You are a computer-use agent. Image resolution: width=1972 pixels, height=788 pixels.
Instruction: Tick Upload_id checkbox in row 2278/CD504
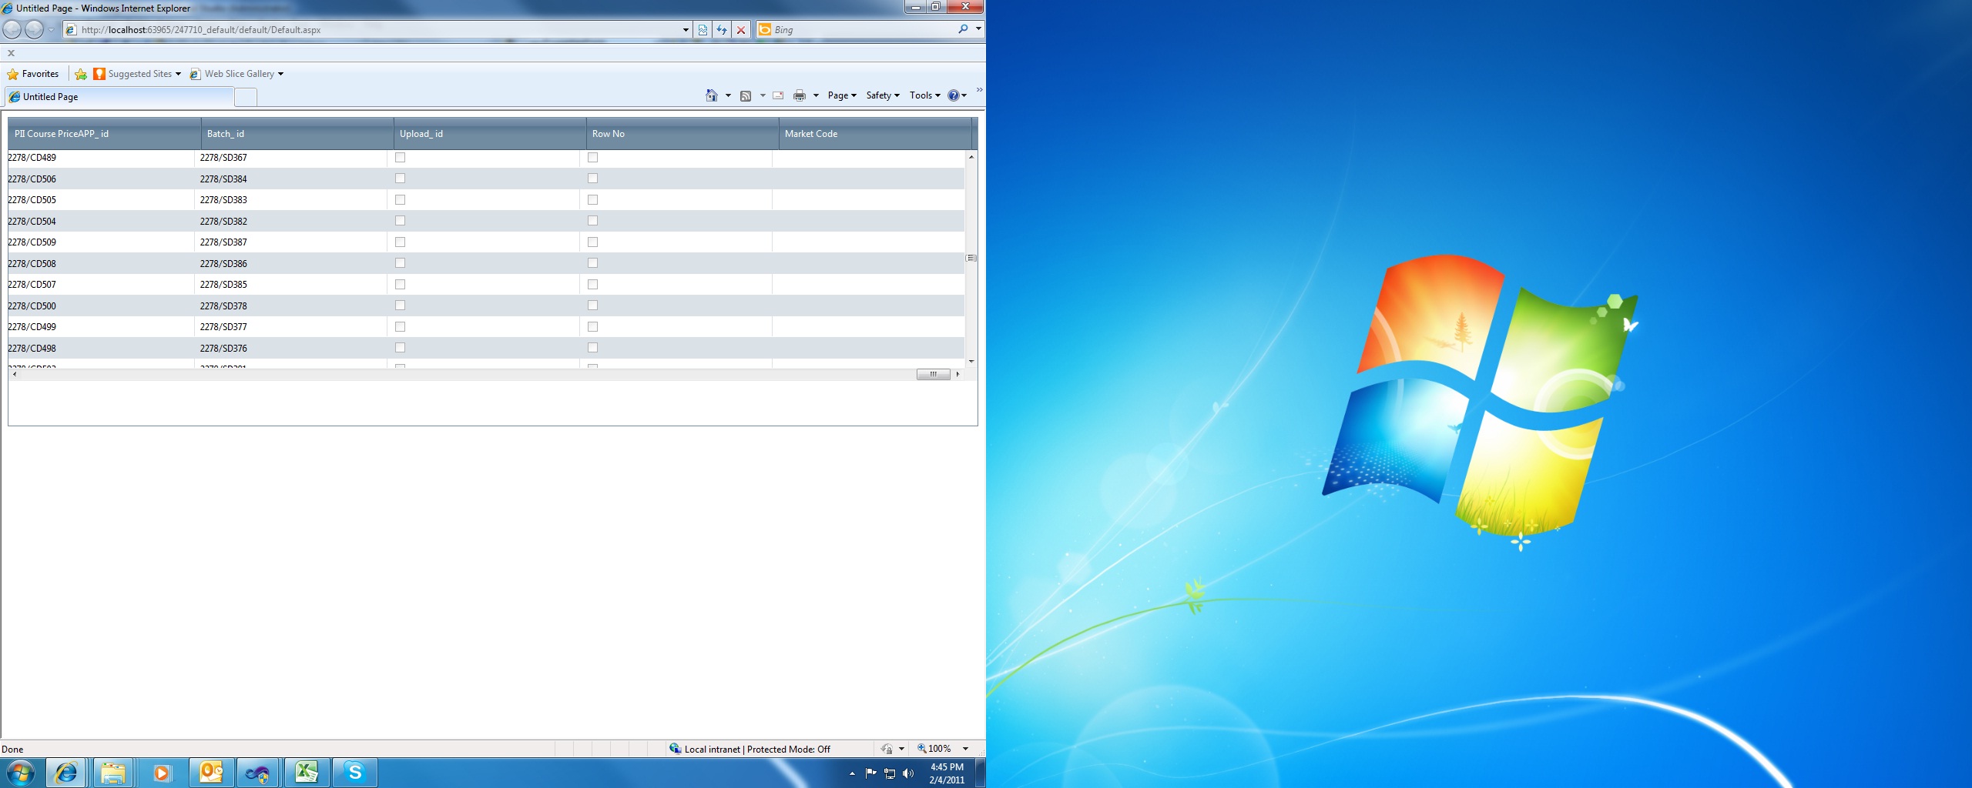(400, 221)
